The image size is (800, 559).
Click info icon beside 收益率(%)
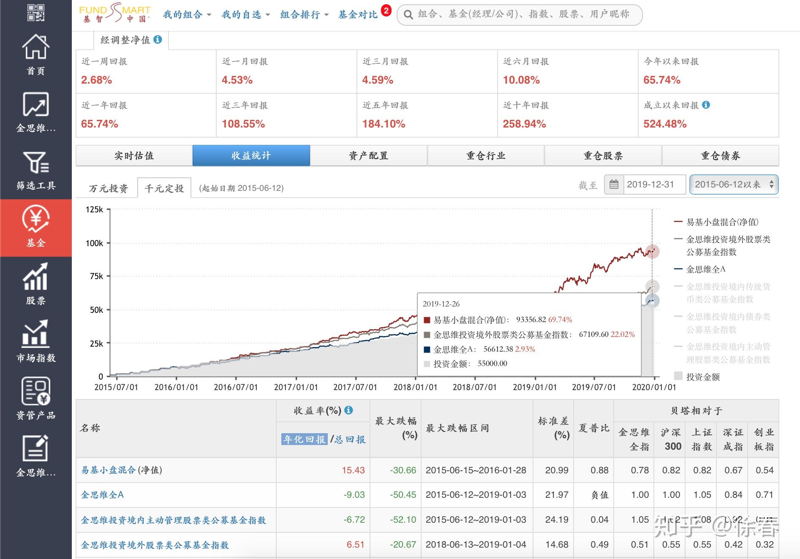tap(348, 410)
